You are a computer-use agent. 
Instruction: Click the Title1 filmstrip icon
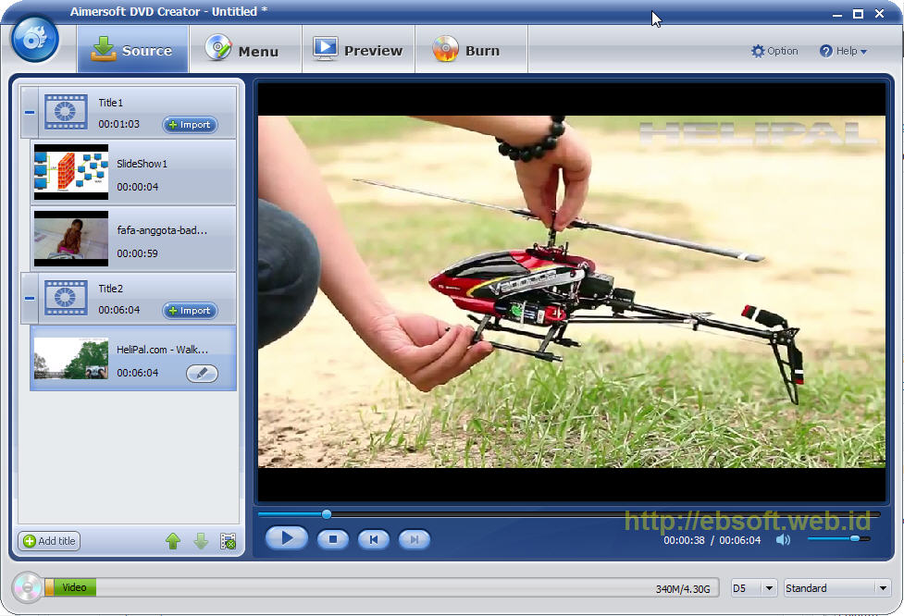(x=66, y=112)
